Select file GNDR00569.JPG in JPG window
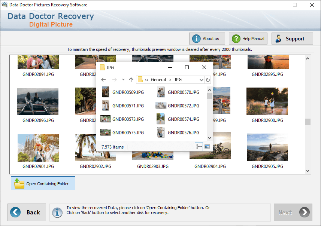321x226 pixels. click(x=123, y=92)
